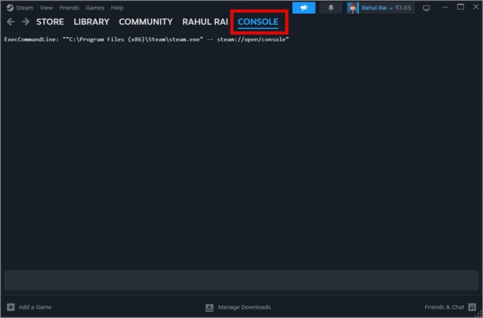Click the Manage Downloads download icon
The height and width of the screenshot is (318, 483).
(209, 307)
